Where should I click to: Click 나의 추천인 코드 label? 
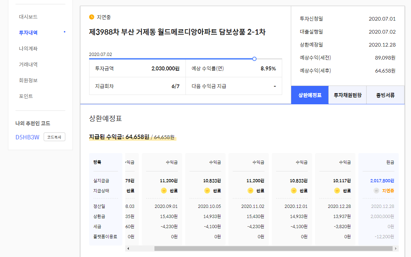click(x=33, y=123)
